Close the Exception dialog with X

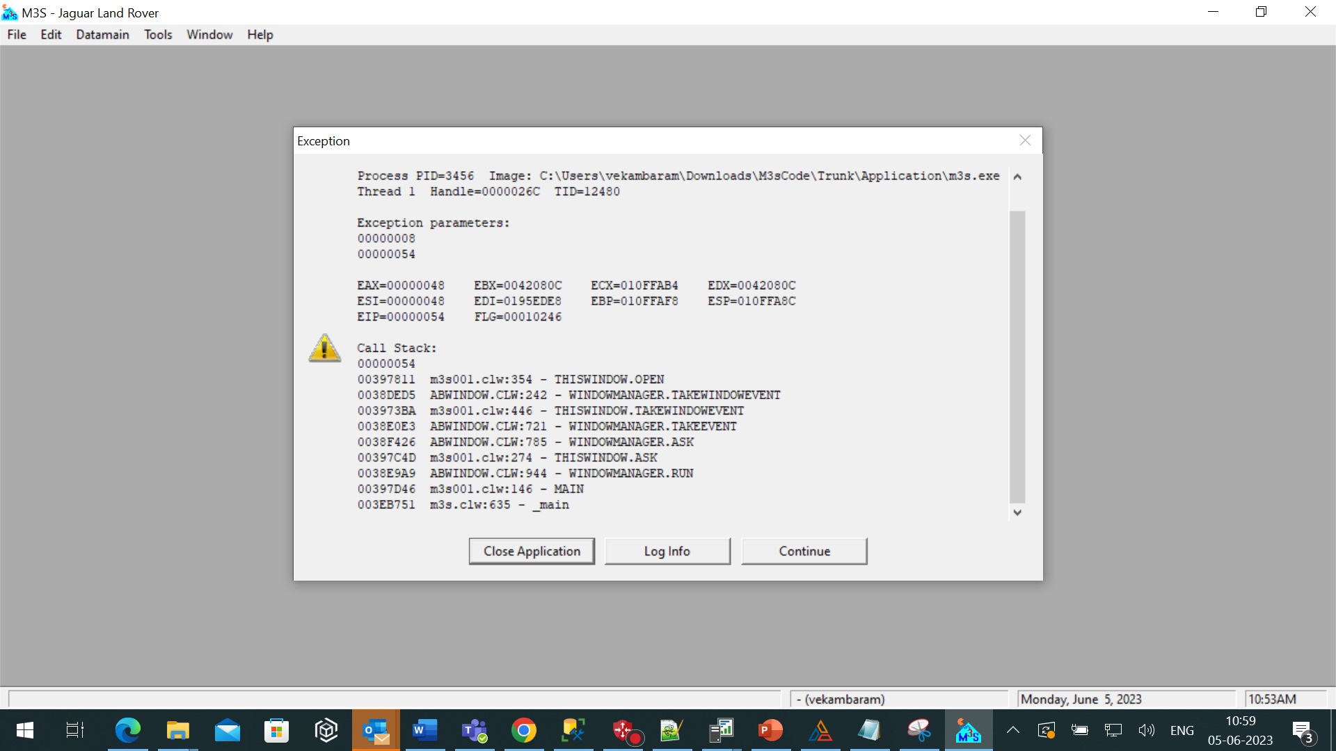pos(1025,140)
